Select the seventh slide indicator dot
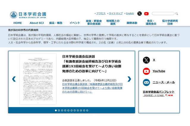This screenshot has width=190, height=126. (75, 110)
